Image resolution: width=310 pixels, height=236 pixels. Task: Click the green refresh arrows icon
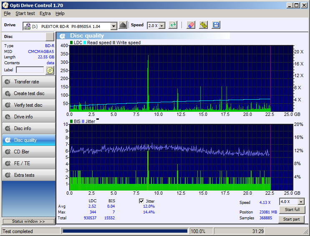pyautogui.click(x=173, y=25)
